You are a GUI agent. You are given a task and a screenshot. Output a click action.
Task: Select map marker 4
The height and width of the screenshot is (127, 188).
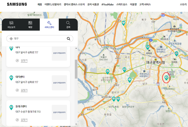click(x=166, y=78)
